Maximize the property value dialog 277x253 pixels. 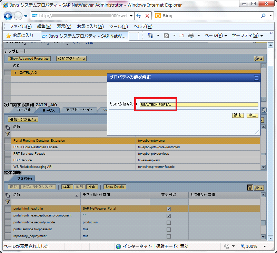point(257,78)
